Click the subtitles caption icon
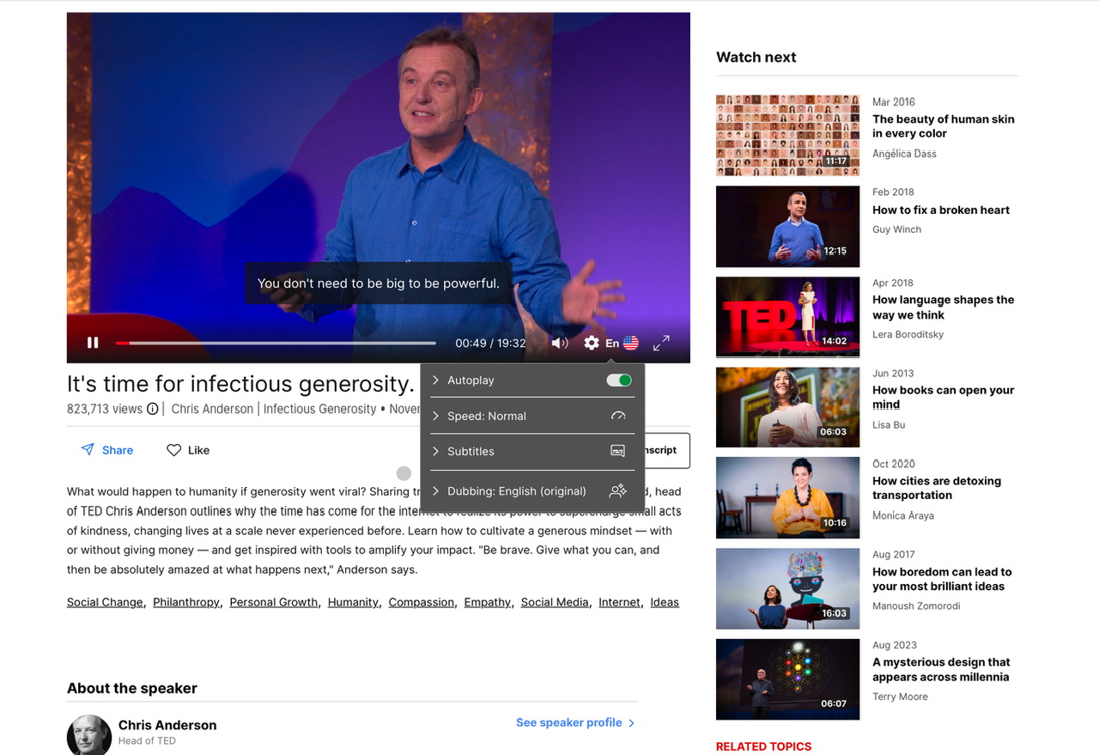The height and width of the screenshot is (755, 1099). coord(617,451)
